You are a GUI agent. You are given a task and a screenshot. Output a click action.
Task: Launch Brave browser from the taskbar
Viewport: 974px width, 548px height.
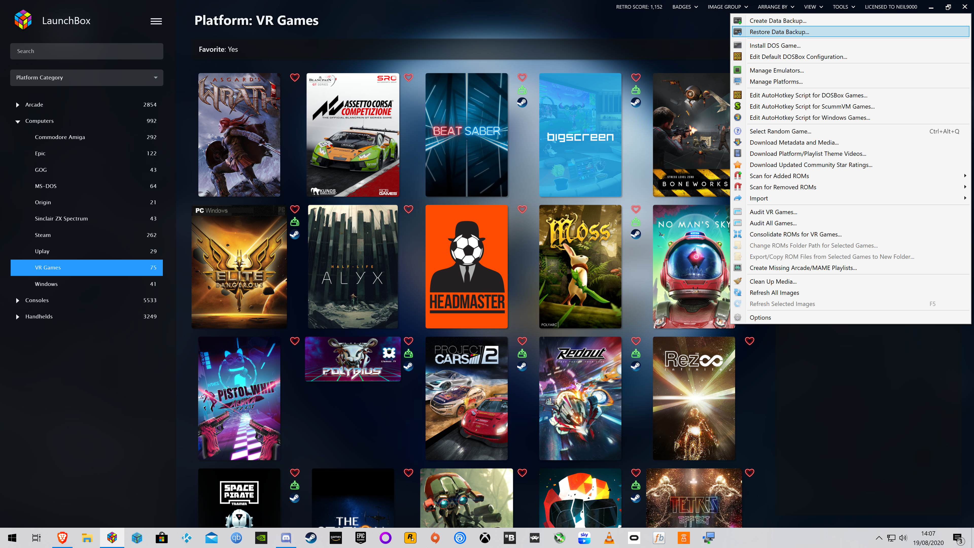pos(62,537)
